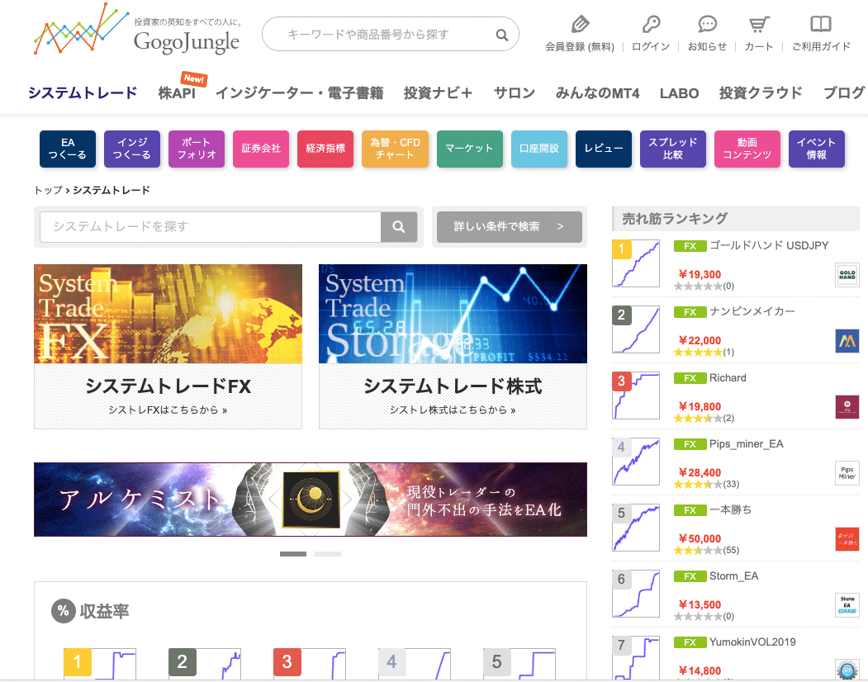Click the ナンピンメイカー seller logo icon
The width and height of the screenshot is (868, 682).
[847, 341]
